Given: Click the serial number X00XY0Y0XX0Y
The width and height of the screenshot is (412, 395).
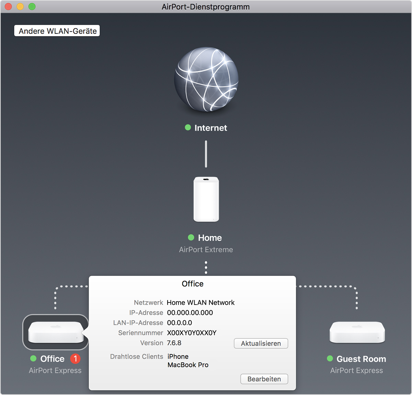Looking at the screenshot, I should 192,333.
